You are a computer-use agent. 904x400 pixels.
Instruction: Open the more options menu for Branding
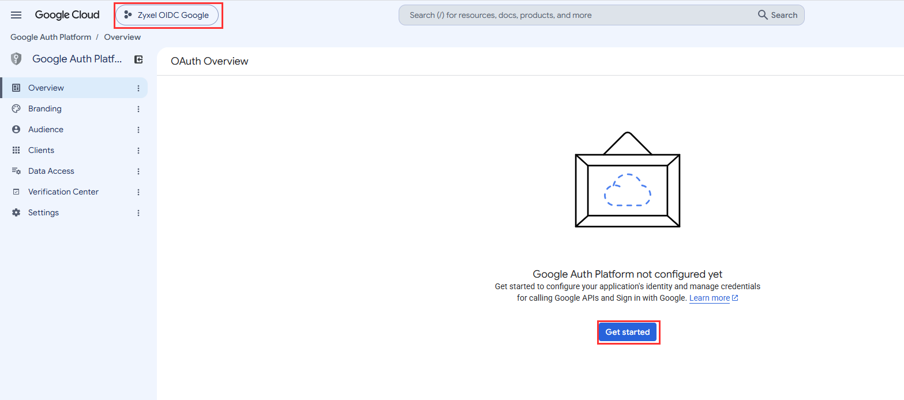pyautogui.click(x=138, y=109)
